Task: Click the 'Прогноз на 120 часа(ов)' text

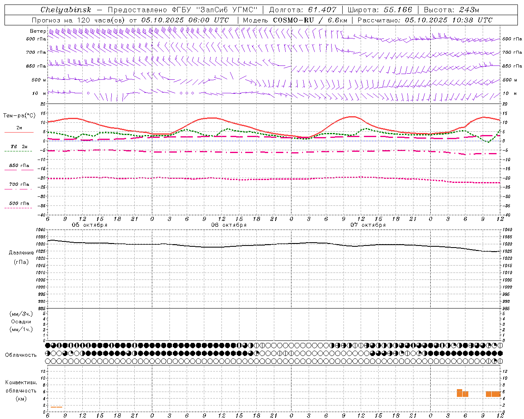Action: point(79,20)
